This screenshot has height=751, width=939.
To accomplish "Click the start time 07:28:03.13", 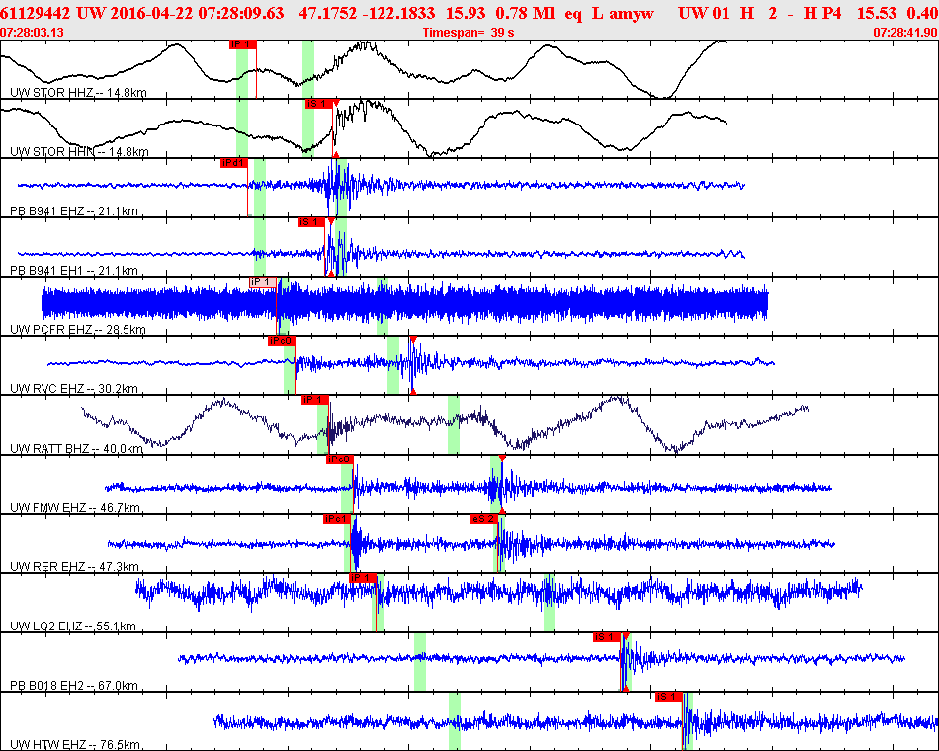I will 33,33.
